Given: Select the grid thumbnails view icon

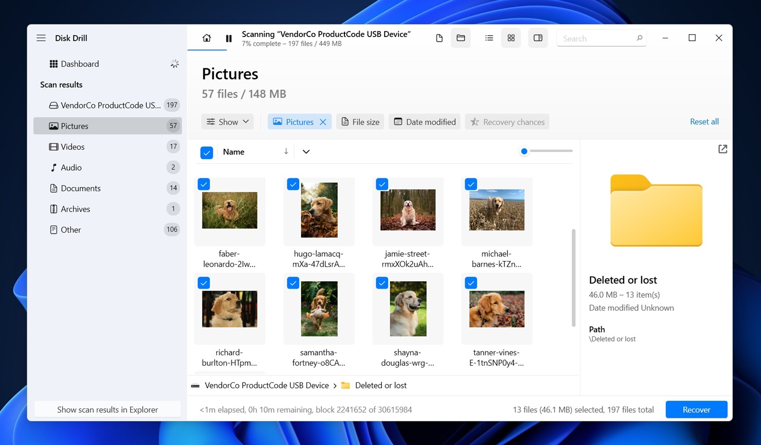Looking at the screenshot, I should click(x=511, y=38).
